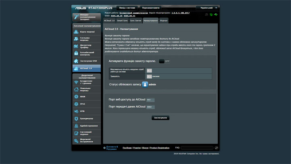This screenshot has height=164, width=291.
Task: Click the System Log notepad icon
Action: click(76, 133)
